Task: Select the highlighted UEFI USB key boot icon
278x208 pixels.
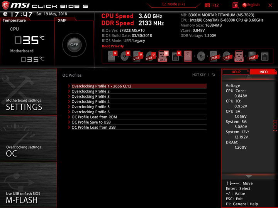Action: coord(163,56)
